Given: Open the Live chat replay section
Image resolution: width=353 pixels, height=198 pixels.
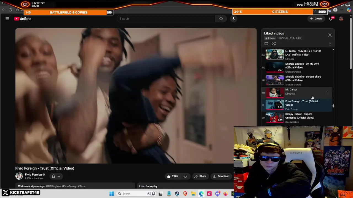Looking at the screenshot, I should pos(148,186).
